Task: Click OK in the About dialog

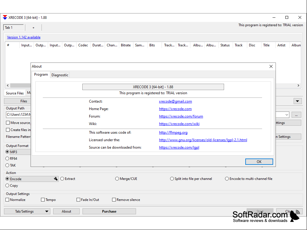Action: (x=259, y=162)
